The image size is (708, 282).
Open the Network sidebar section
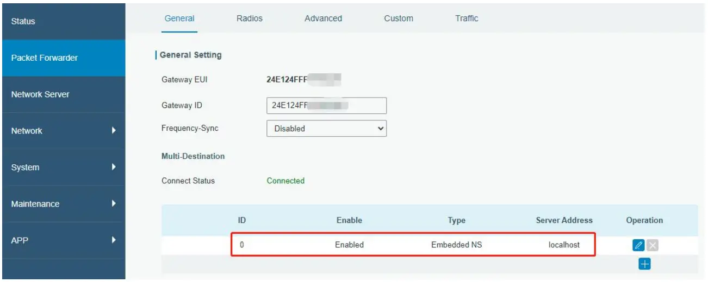(63, 131)
